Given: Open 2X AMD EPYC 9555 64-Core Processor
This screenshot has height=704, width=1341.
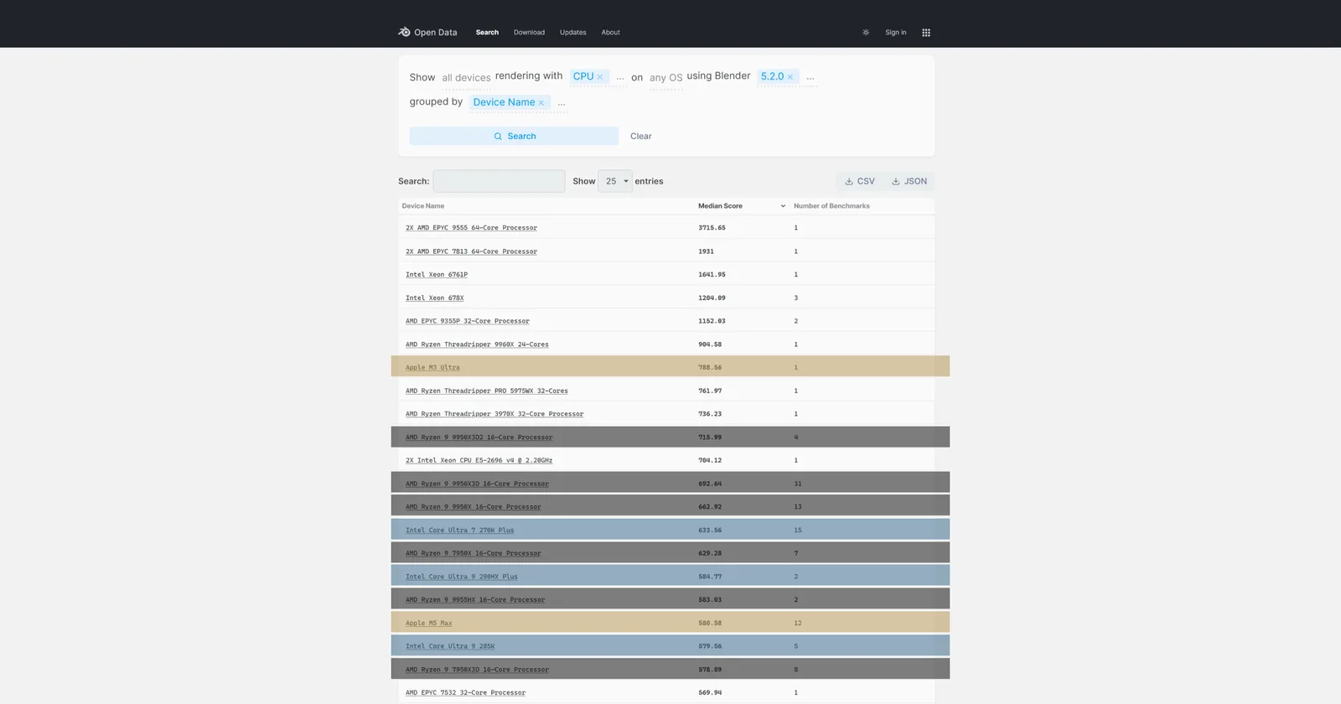Looking at the screenshot, I should (x=471, y=228).
